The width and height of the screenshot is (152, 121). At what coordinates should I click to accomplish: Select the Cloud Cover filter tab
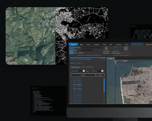tap(90, 67)
